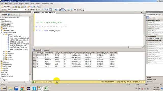The image size is (163, 91).
Task: Click Object Explorer connect server icon
Action: [9, 15]
